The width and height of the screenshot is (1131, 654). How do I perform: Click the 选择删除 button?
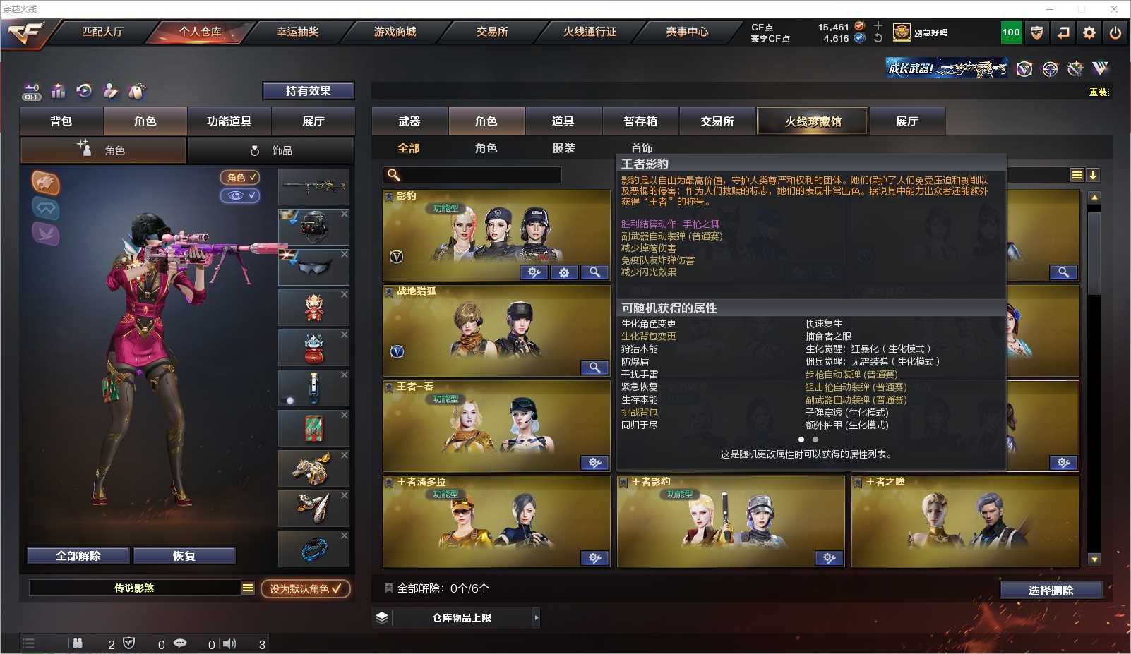point(1051,591)
